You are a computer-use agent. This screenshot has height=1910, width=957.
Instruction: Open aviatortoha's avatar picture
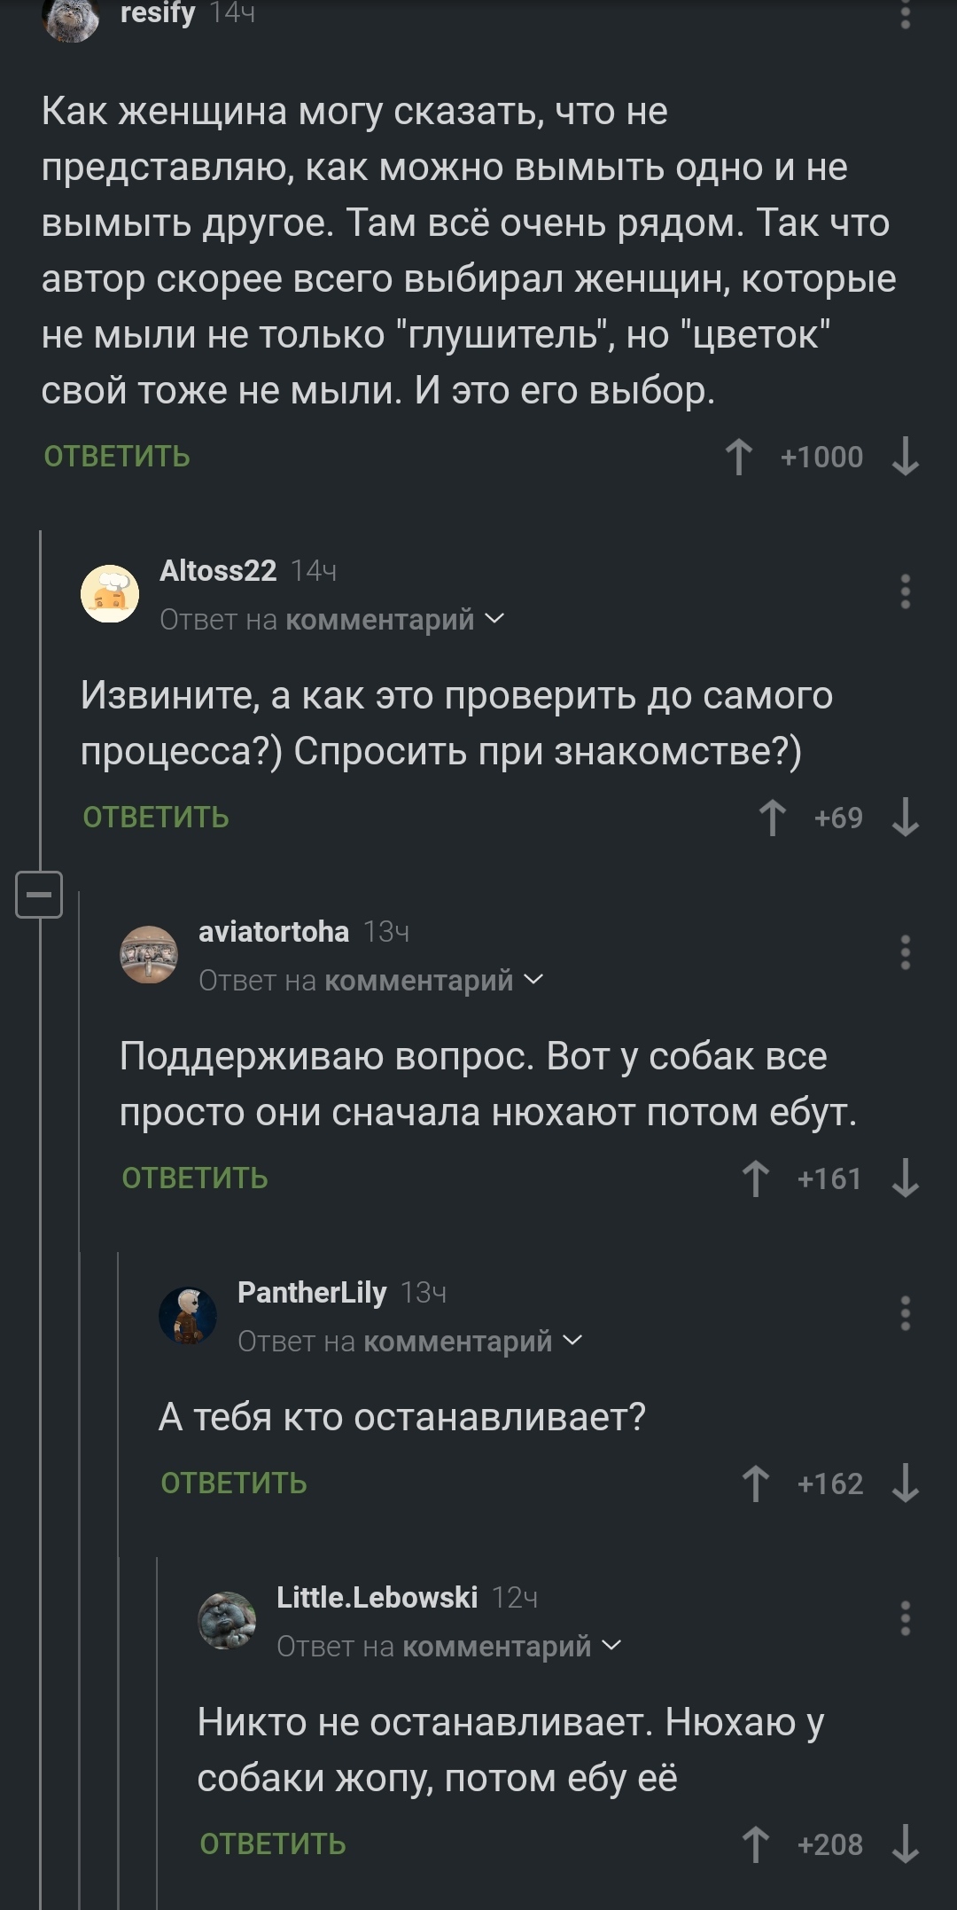(x=149, y=954)
